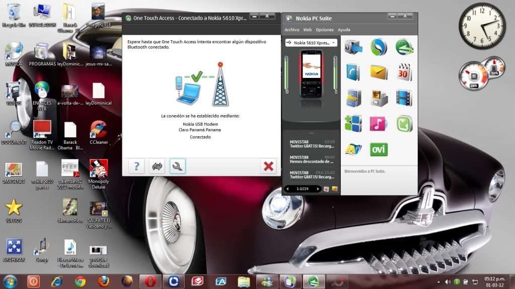
Task: Open the youtube download desktop icon
Action: pos(99,255)
